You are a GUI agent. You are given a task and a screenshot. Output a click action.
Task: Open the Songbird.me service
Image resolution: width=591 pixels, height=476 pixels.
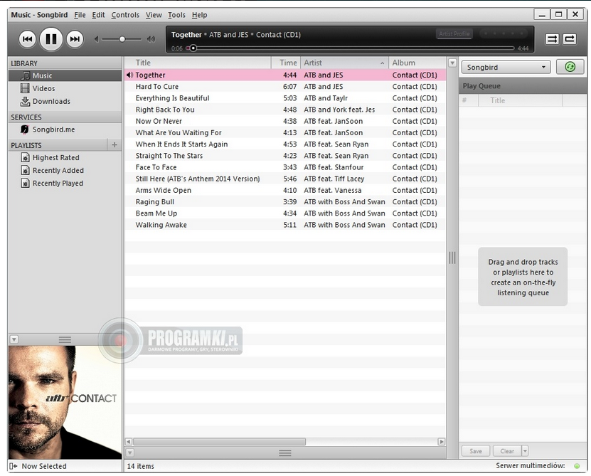coord(65,129)
